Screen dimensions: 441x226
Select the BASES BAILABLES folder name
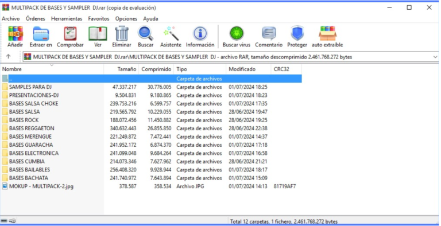29,170
